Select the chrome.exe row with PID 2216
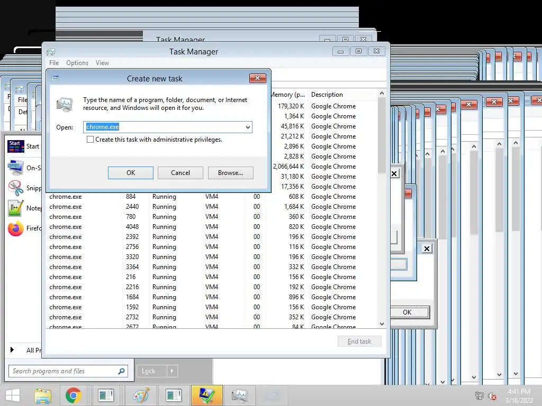Viewport: 542px width, 406px height. [212, 287]
